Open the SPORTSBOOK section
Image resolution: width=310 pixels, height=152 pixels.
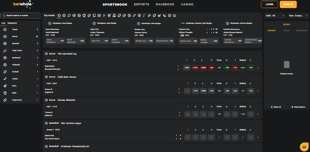point(115,4)
